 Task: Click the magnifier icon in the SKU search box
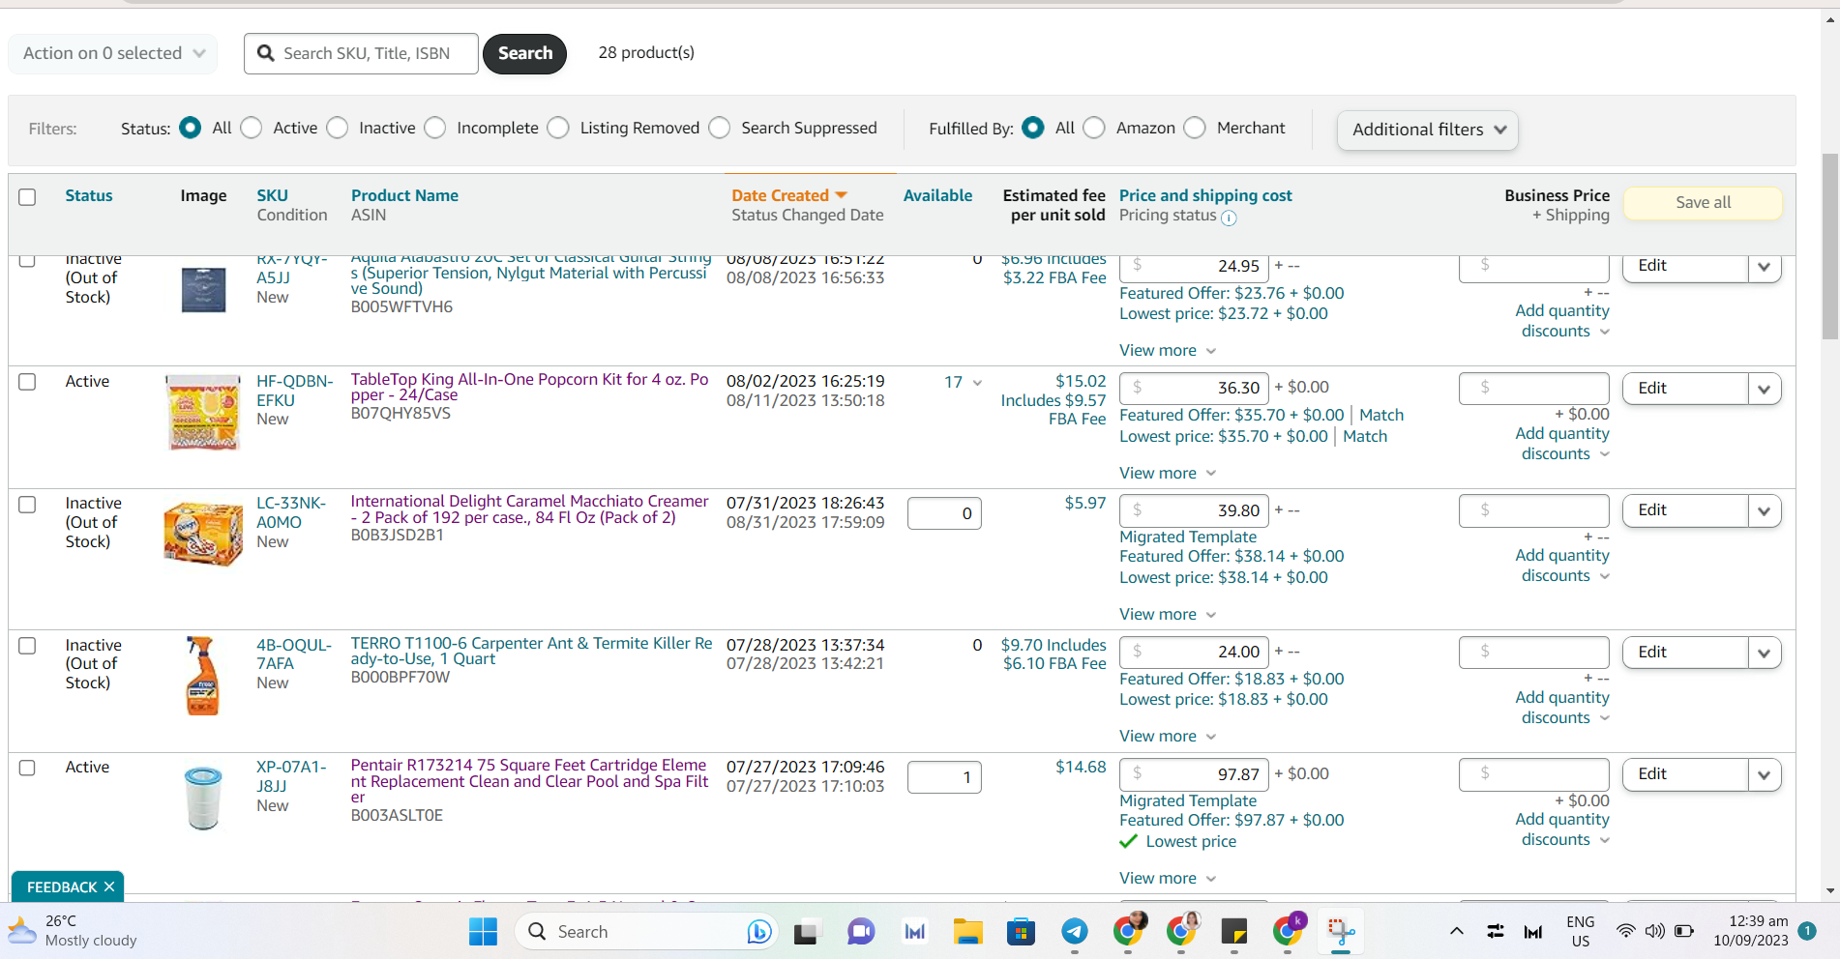(265, 53)
